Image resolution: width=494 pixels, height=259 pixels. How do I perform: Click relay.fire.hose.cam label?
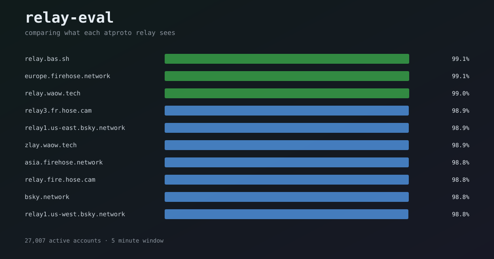(x=60, y=180)
